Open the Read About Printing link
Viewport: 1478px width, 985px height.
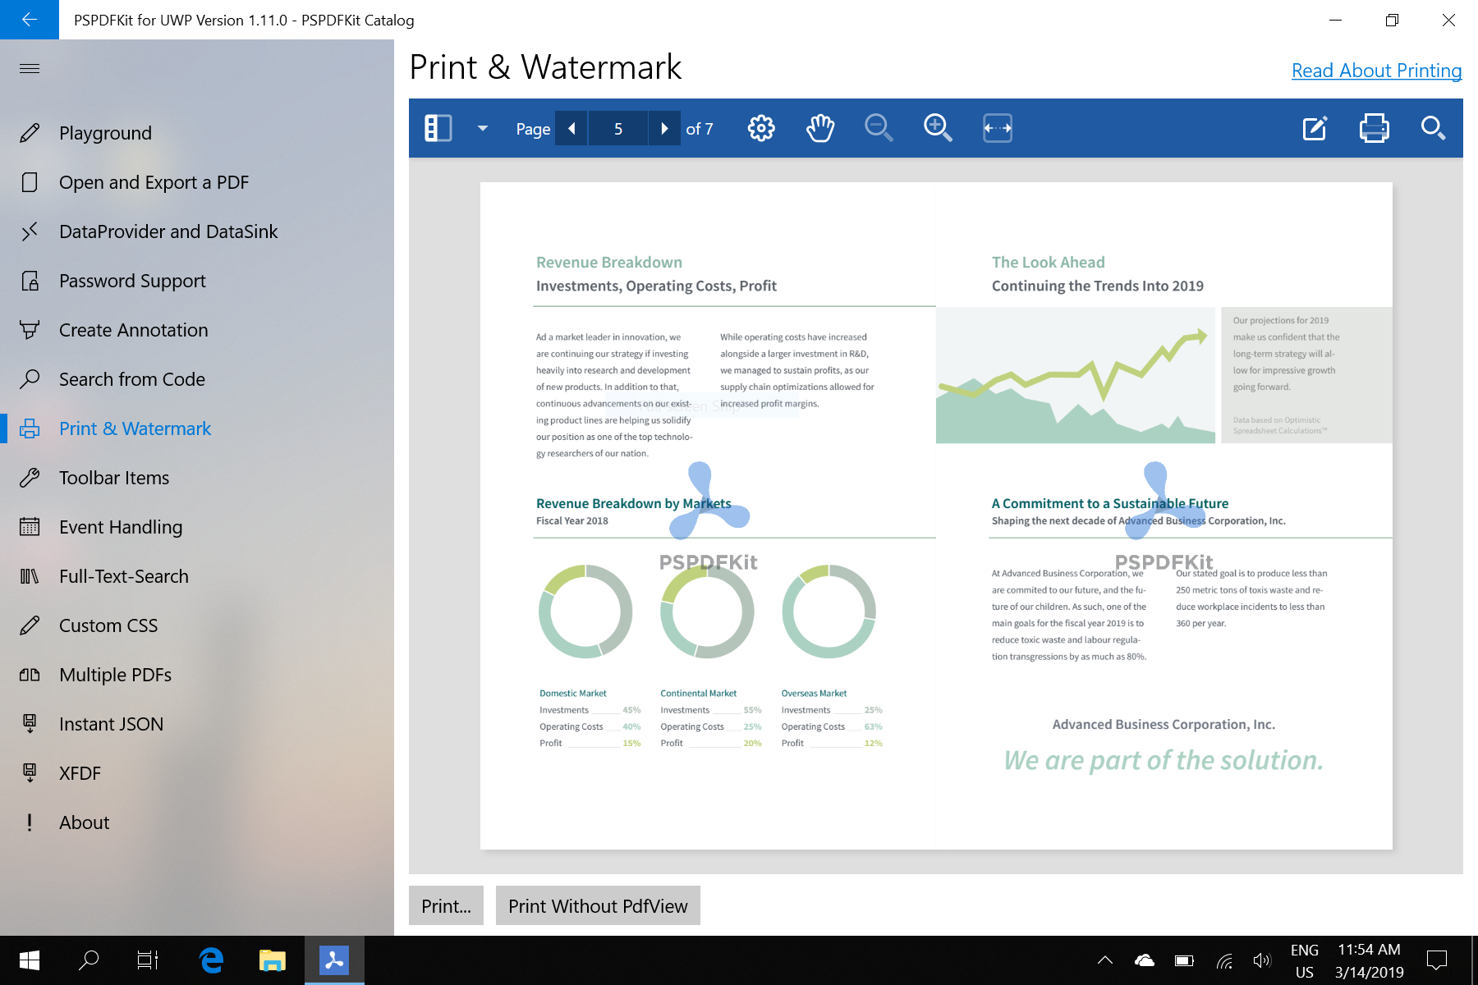[1376, 71]
